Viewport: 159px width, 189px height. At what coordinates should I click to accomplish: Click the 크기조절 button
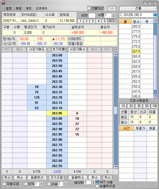coord(57,177)
